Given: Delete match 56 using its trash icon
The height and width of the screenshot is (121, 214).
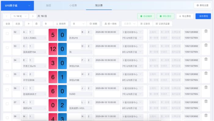Looking at the screenshot, I should click(206, 87).
